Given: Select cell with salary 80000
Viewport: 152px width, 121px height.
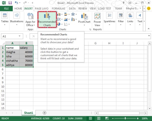Looking at the screenshot, I should (26, 65).
